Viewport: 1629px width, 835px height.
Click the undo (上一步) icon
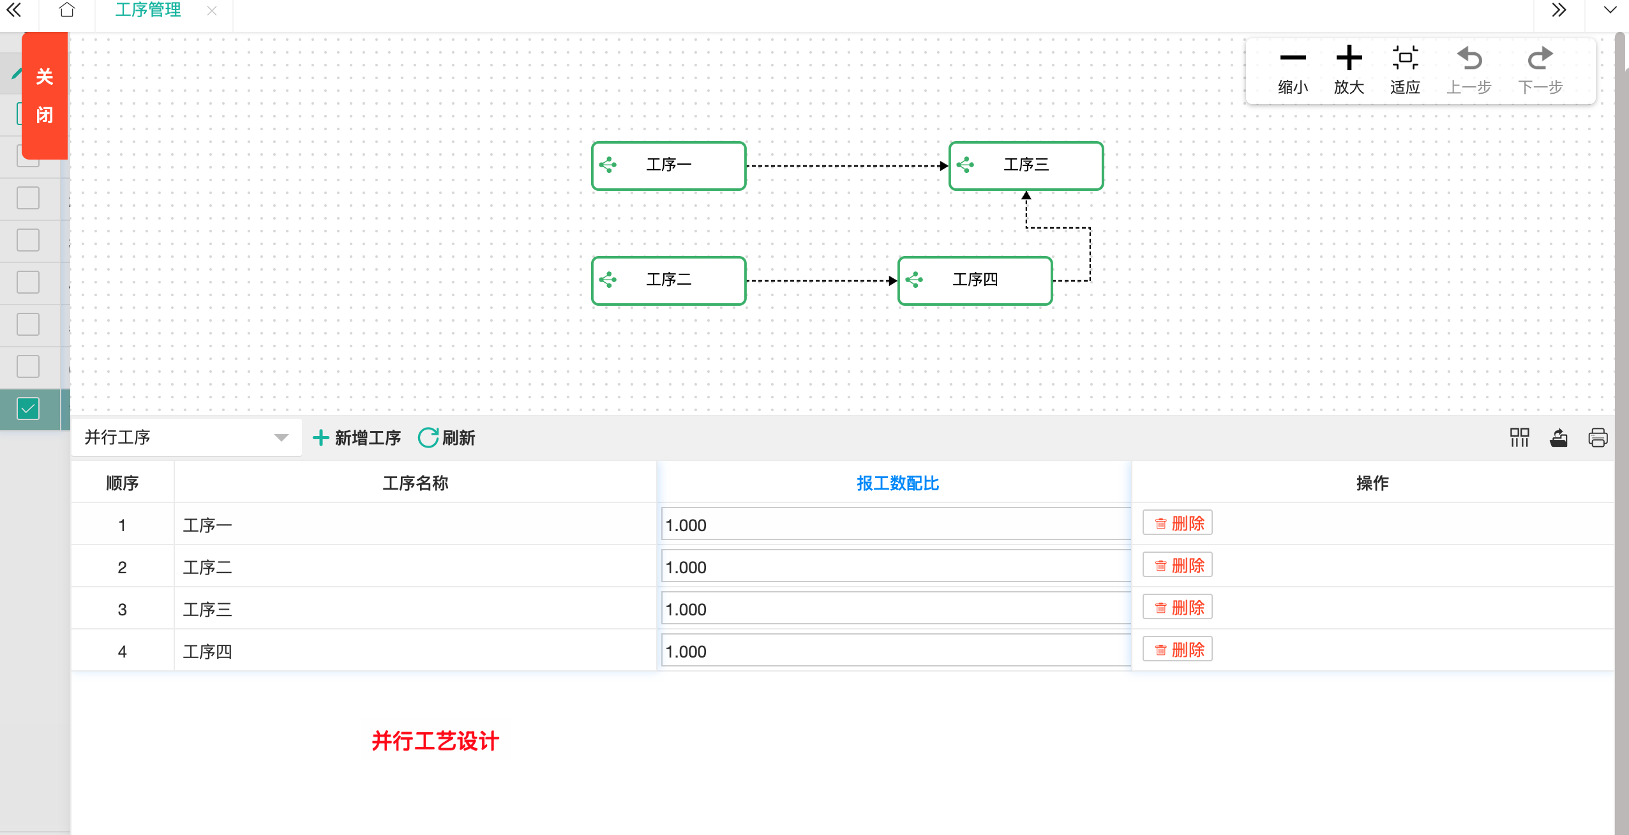pos(1469,59)
